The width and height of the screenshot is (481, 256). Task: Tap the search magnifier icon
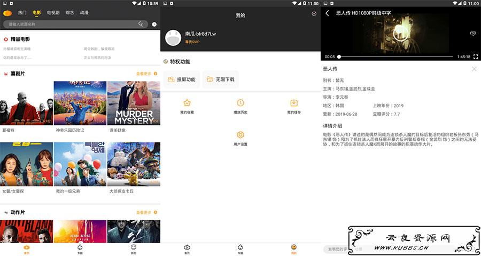tap(141, 24)
